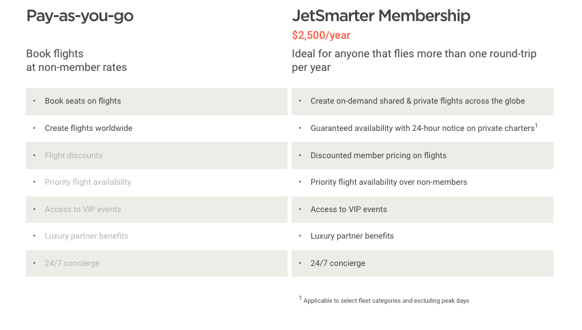Click "Book flights at non-member rates" description
The width and height of the screenshot is (582, 330).
coord(76,60)
